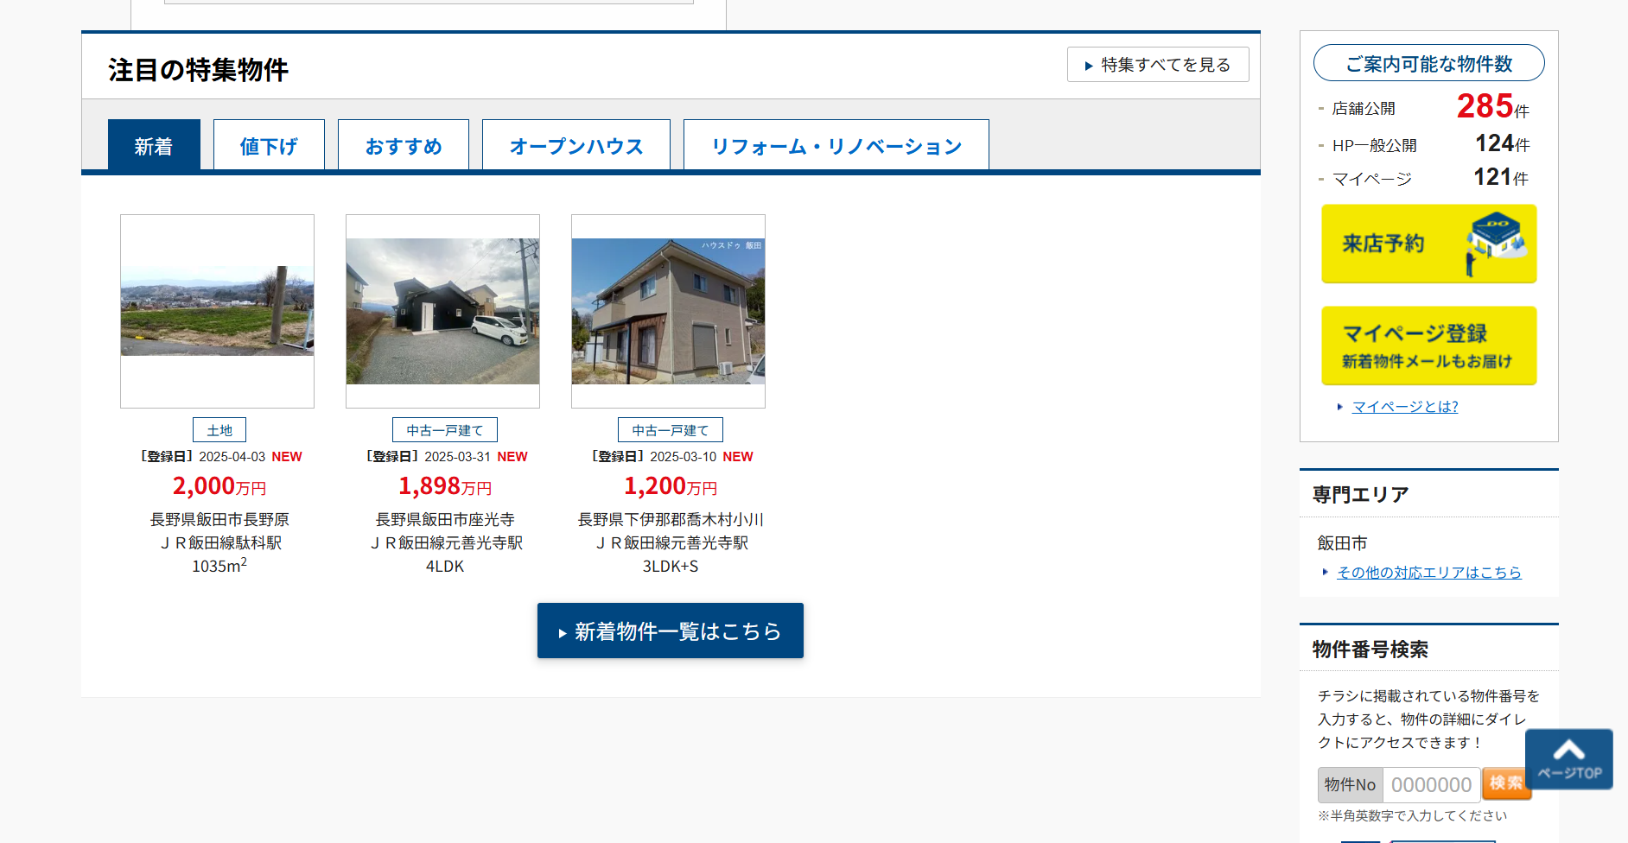Click the 1,898万円 price
This screenshot has height=843, width=1628.
click(x=445, y=486)
